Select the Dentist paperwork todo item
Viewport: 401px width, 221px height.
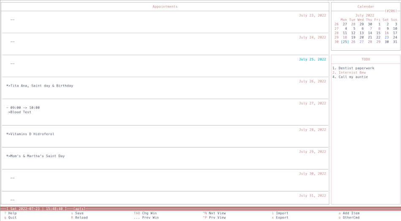coord(356,68)
